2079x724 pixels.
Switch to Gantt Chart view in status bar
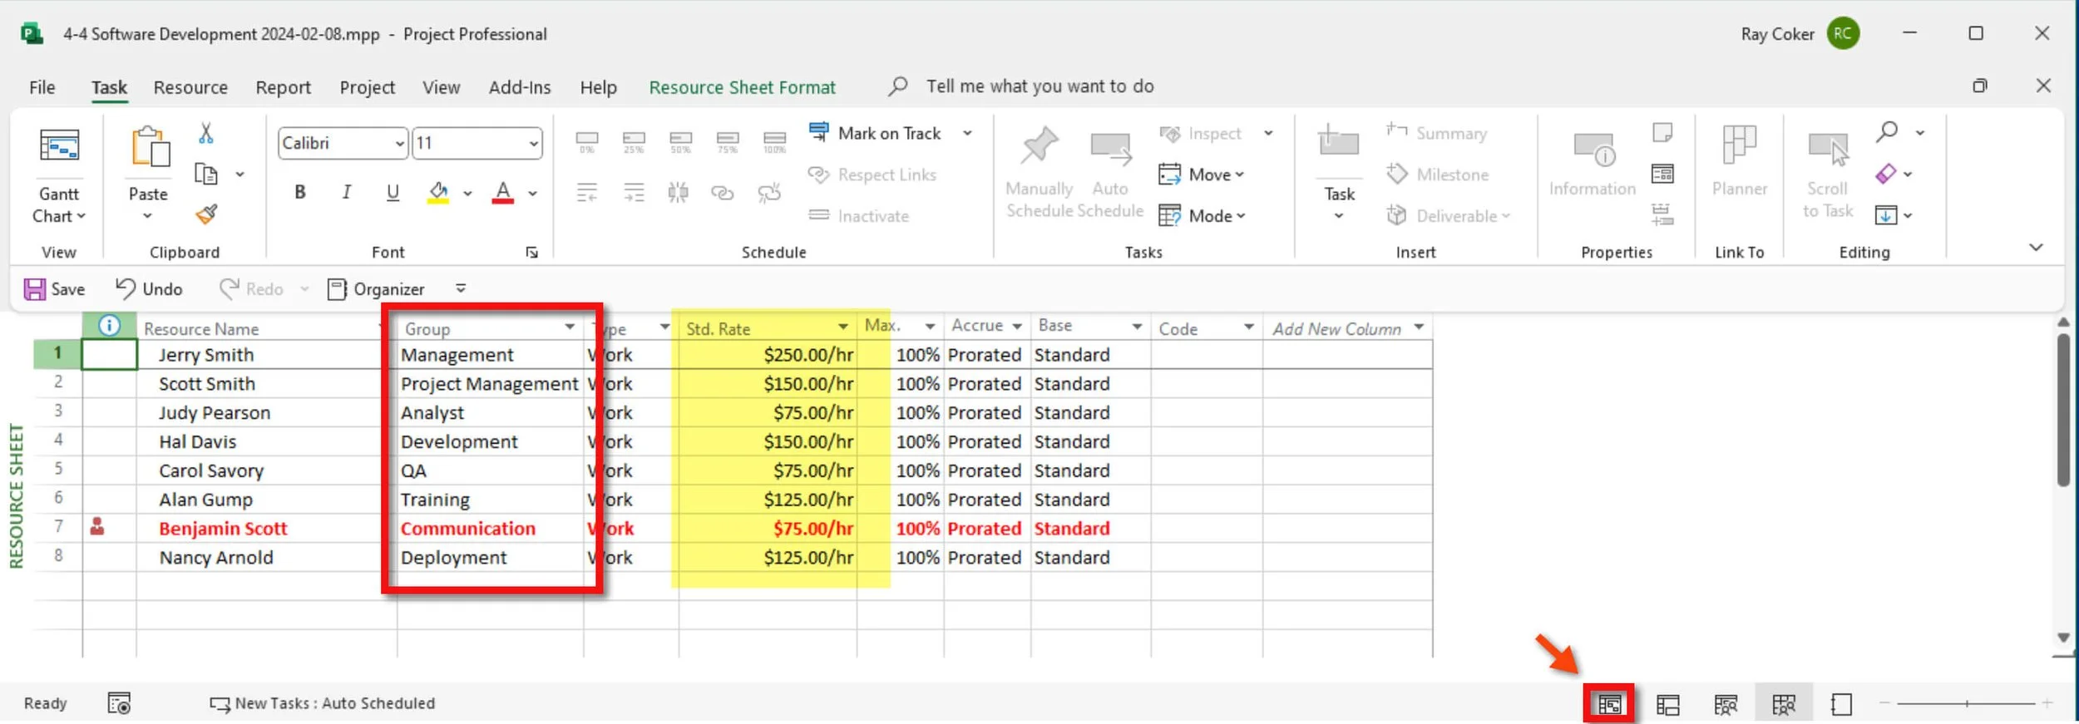coord(1609,704)
